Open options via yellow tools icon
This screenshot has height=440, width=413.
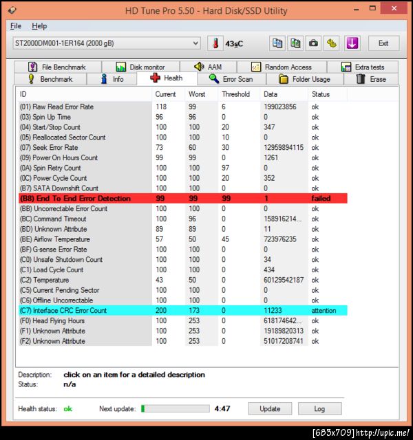click(332, 43)
